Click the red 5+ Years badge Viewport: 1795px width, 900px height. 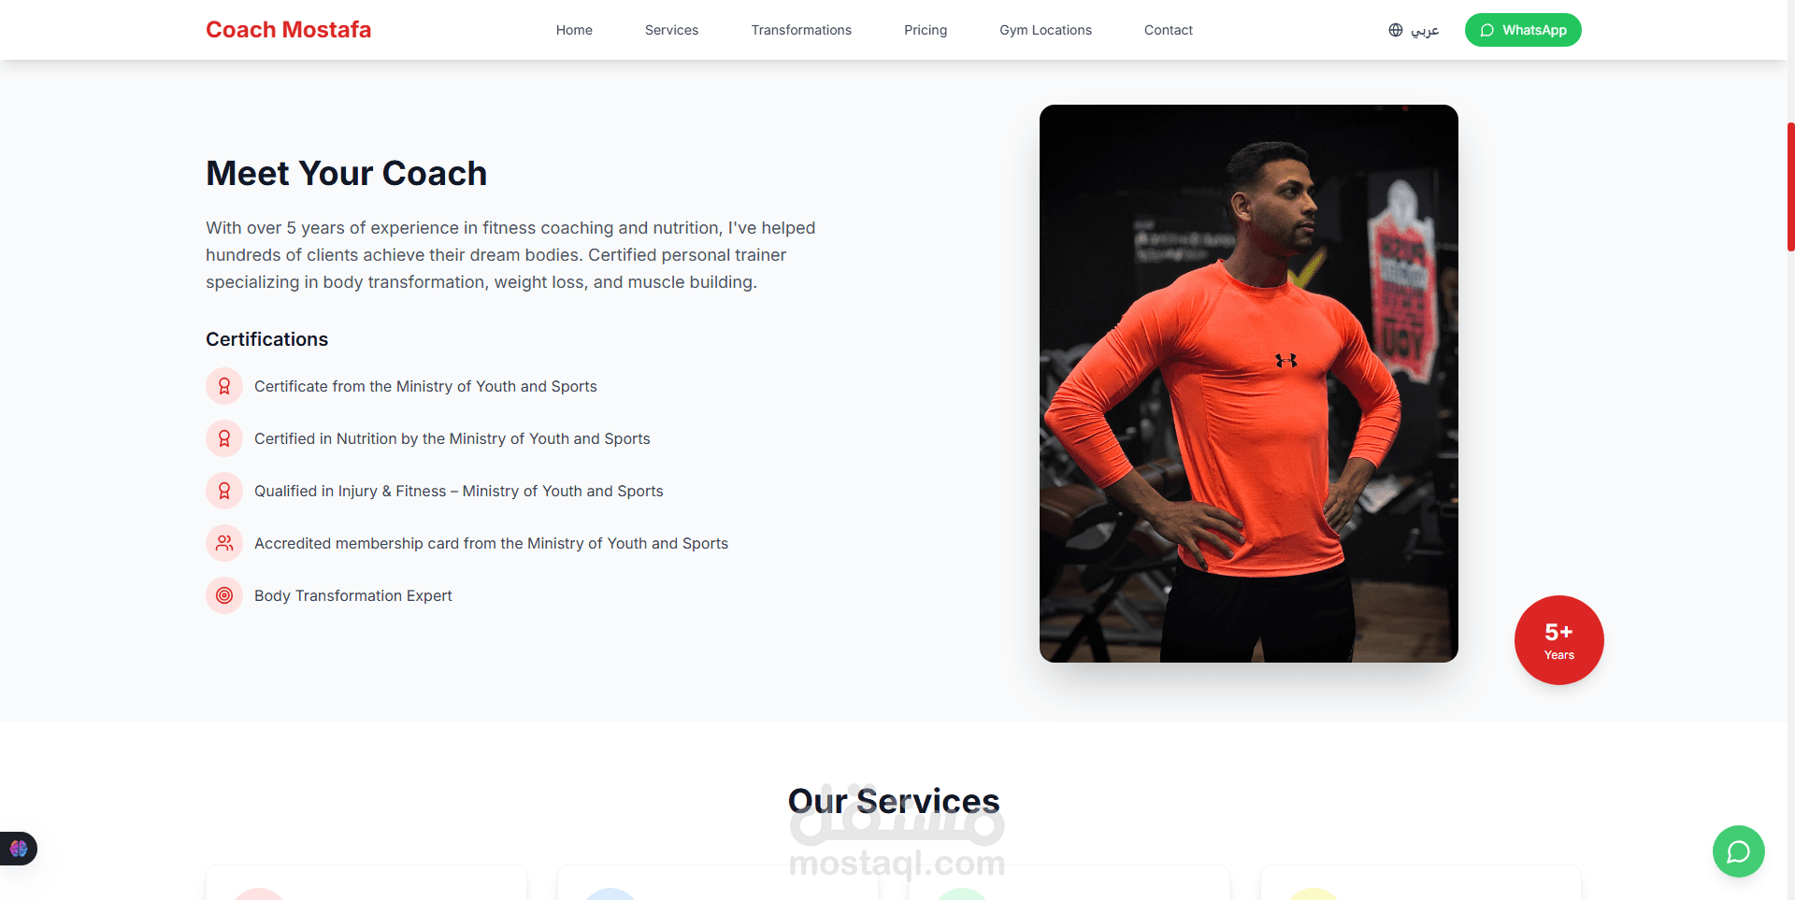click(1558, 640)
